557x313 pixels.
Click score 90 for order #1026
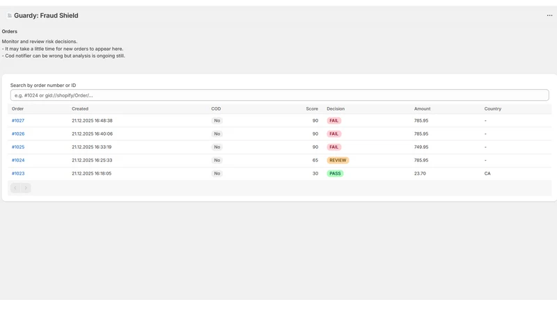[315, 134]
